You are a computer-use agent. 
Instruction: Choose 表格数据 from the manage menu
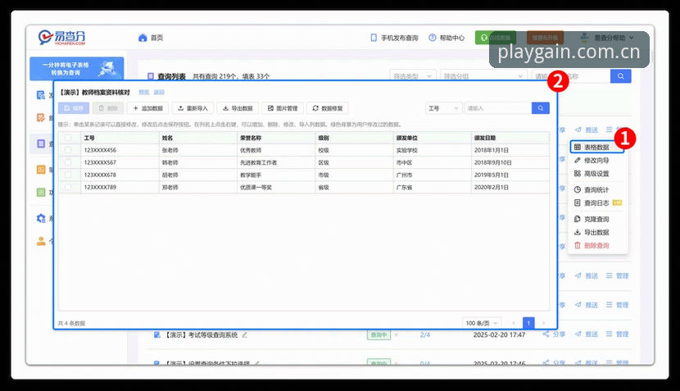coord(596,147)
